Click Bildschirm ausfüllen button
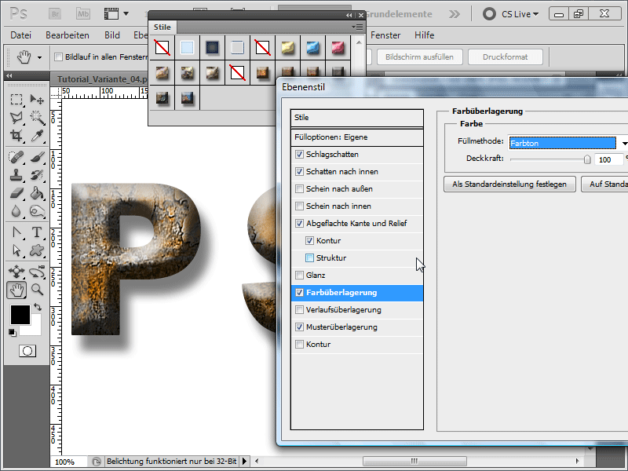The height and width of the screenshot is (471, 628). pyautogui.click(x=419, y=57)
